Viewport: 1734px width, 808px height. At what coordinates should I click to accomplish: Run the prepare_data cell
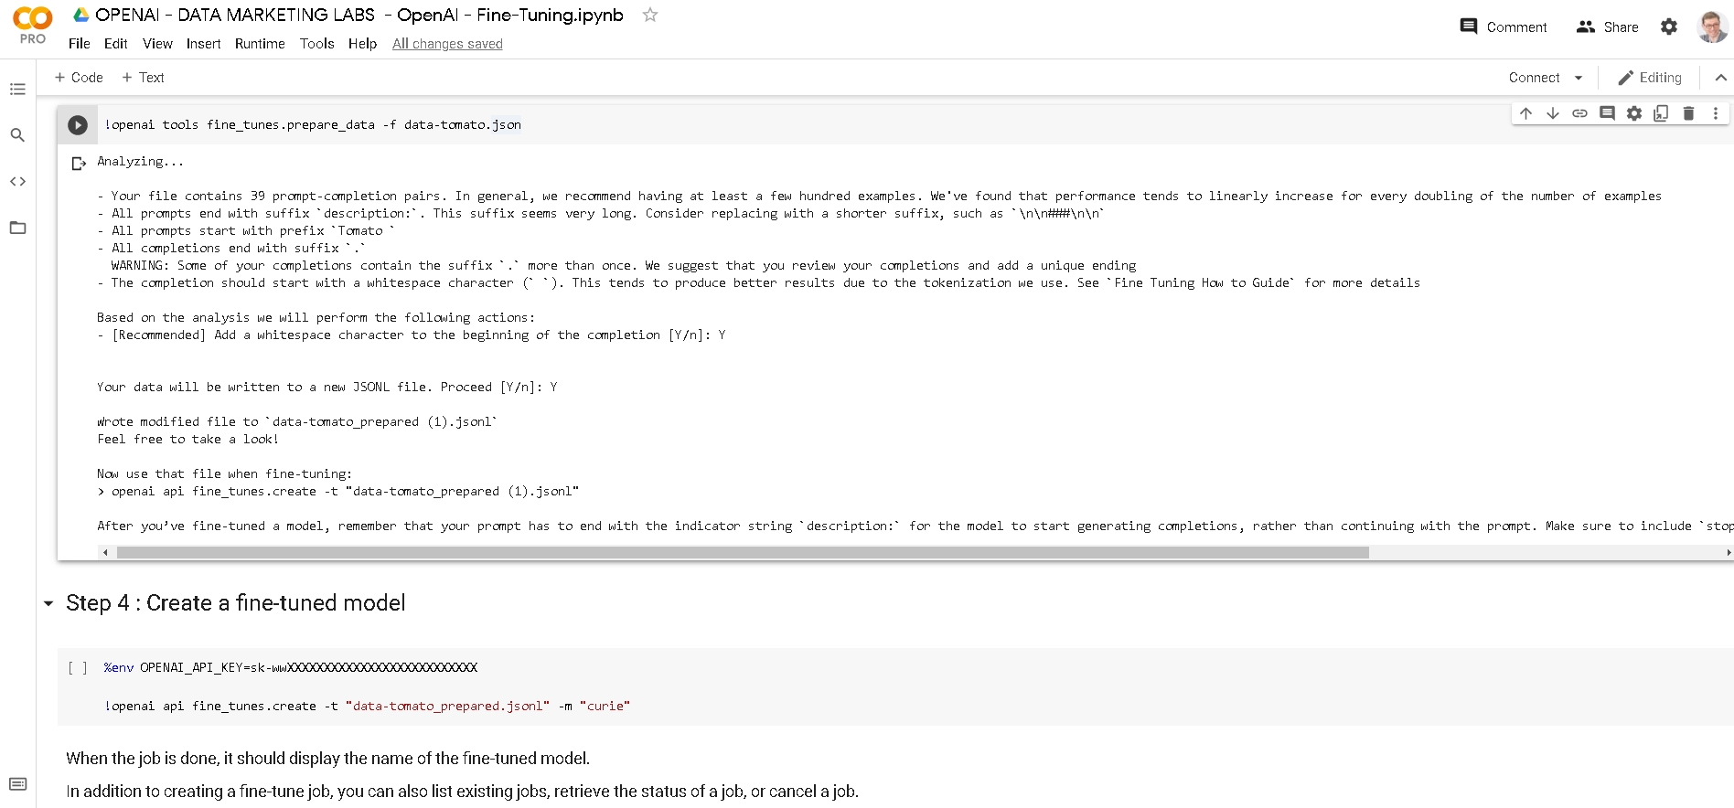point(78,125)
